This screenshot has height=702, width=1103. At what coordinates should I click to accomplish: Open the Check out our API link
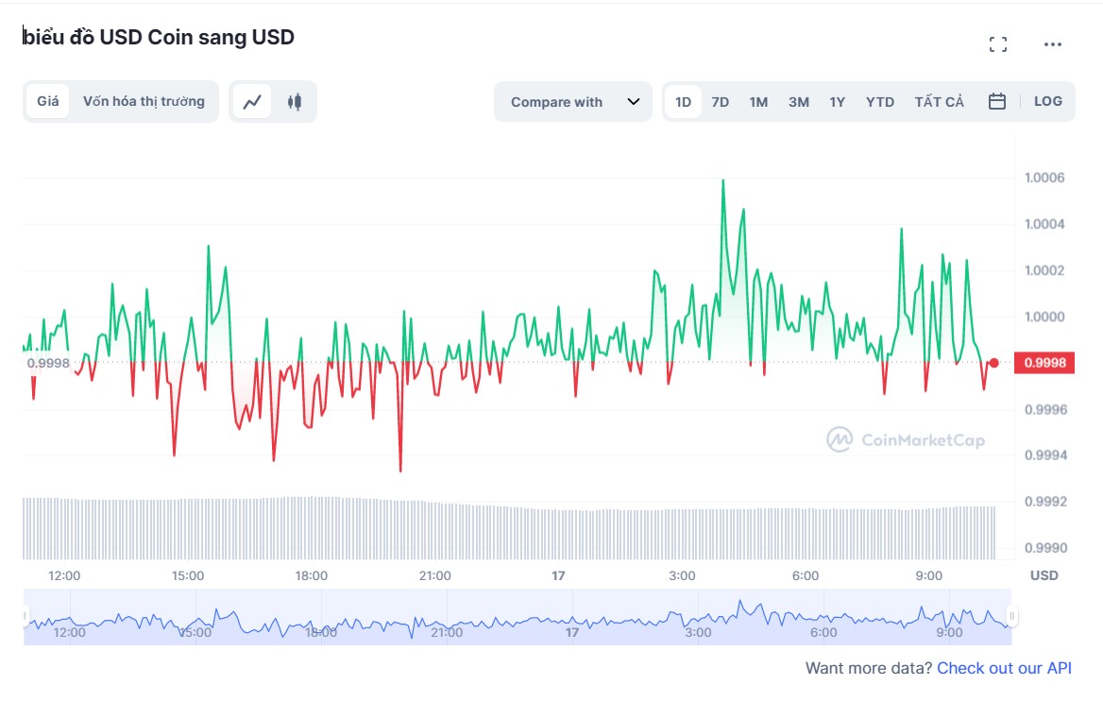pyautogui.click(x=1004, y=668)
